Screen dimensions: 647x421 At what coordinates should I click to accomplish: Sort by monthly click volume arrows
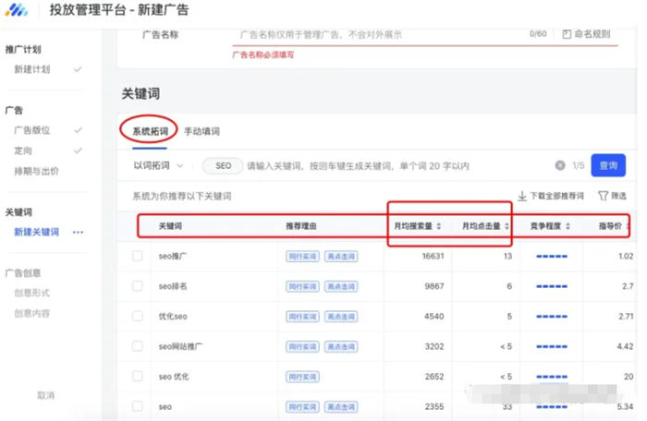click(x=507, y=226)
